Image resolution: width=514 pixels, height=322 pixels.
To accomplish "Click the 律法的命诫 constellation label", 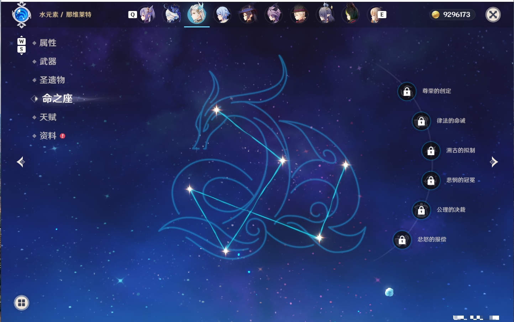I will pyautogui.click(x=451, y=121).
